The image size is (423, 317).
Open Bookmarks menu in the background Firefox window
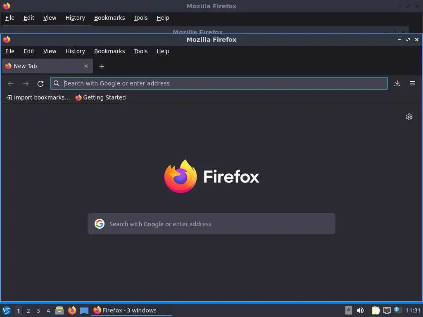(109, 18)
